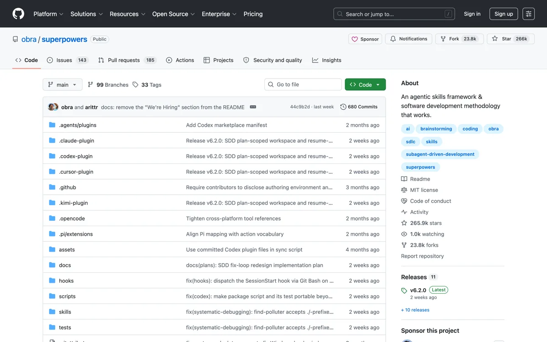Select the subagent-driven-development topic tag
The height and width of the screenshot is (342, 547).
pos(440,155)
